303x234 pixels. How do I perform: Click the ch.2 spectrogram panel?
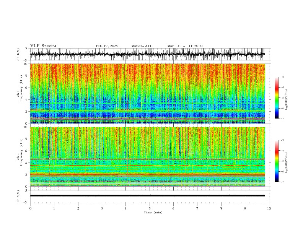[x=148, y=157]
